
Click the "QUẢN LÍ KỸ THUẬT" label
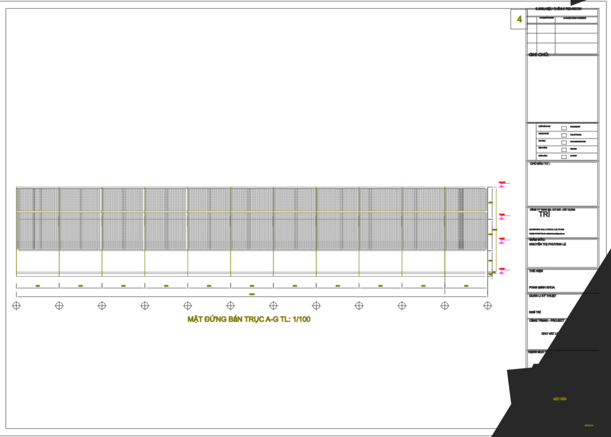coord(543,296)
